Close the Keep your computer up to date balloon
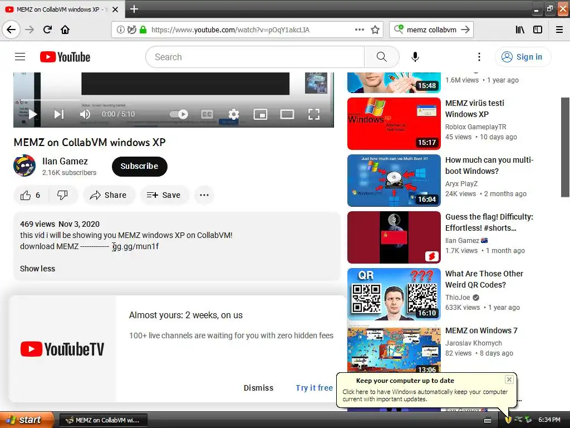570x428 pixels. coord(509,380)
